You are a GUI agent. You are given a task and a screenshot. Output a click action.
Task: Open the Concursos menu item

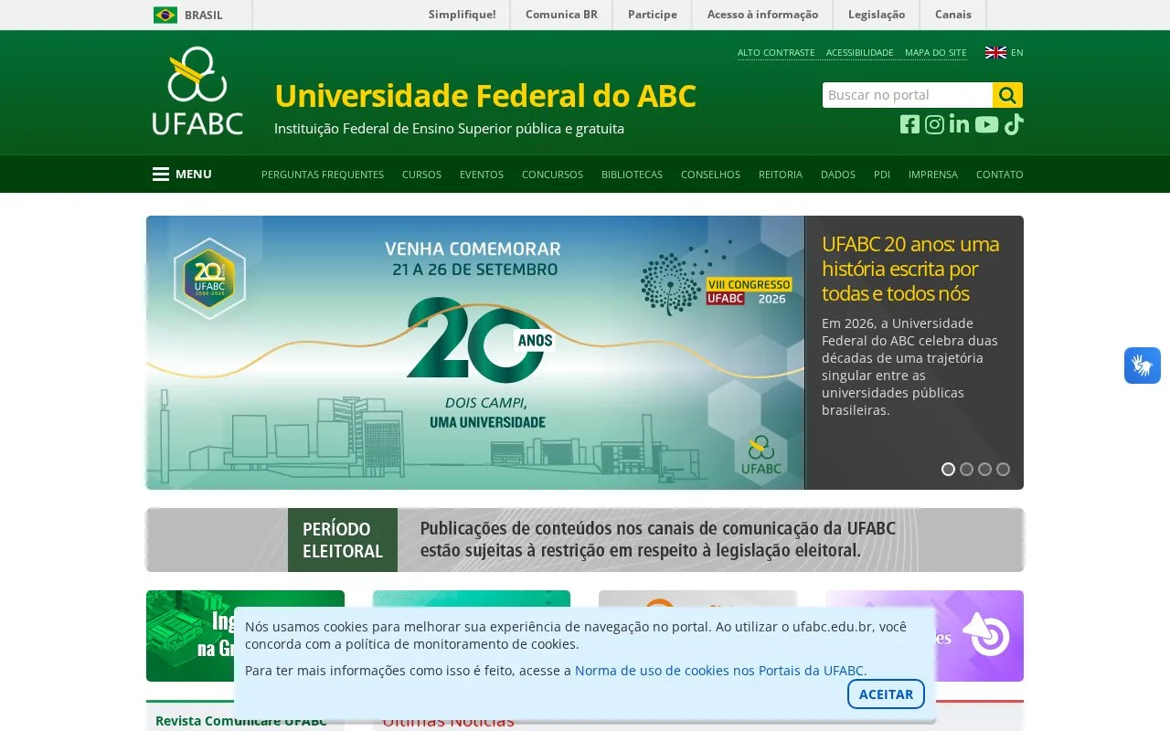coord(552,175)
